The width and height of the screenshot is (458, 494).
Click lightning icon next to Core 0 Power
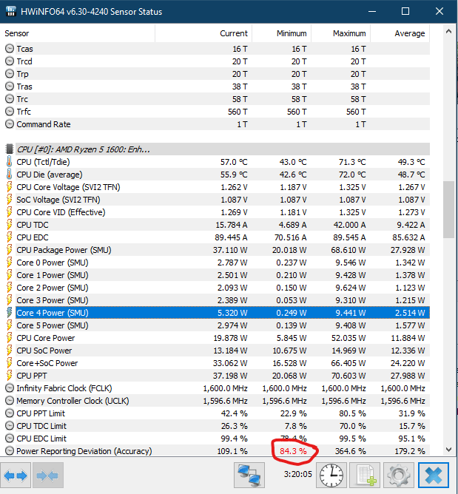pyautogui.click(x=10, y=263)
